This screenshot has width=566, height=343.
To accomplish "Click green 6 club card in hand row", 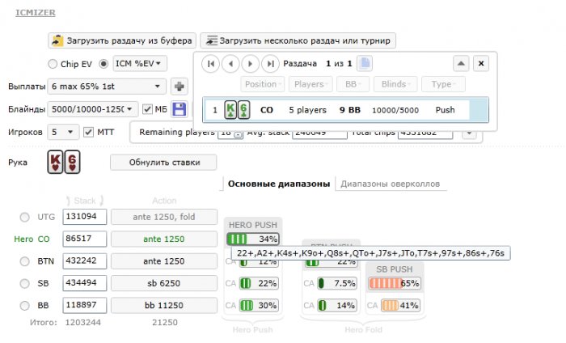I will [x=243, y=110].
